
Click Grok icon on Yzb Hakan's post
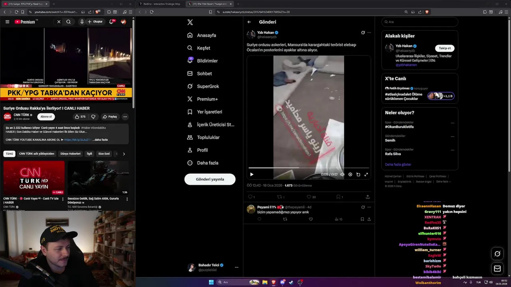coord(363,33)
